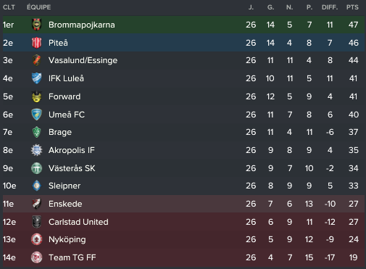Open the Enskede team link

[65, 204]
